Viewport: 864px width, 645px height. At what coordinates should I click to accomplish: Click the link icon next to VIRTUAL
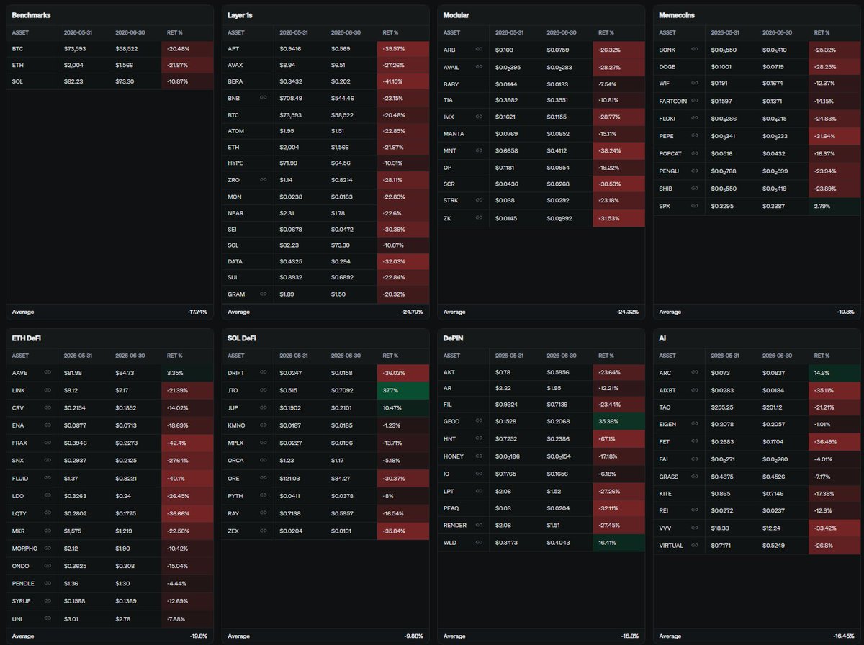tap(695, 546)
